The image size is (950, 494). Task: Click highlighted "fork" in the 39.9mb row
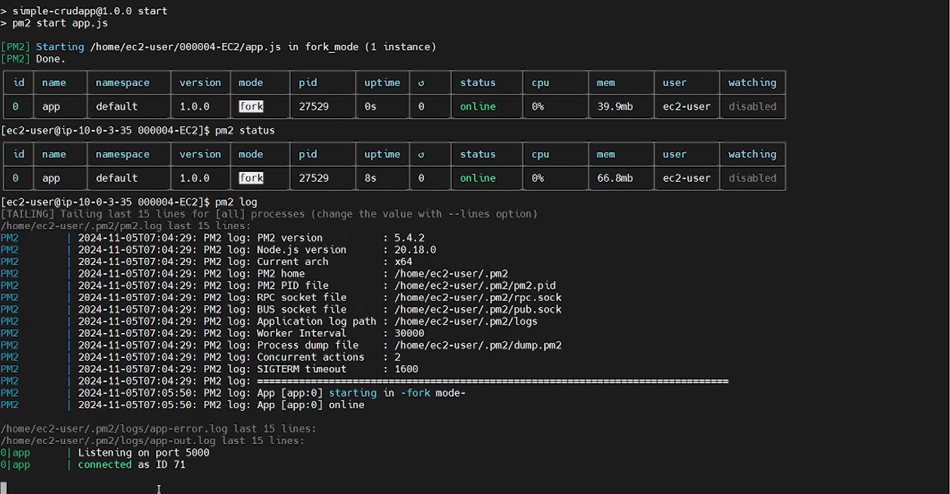[251, 106]
